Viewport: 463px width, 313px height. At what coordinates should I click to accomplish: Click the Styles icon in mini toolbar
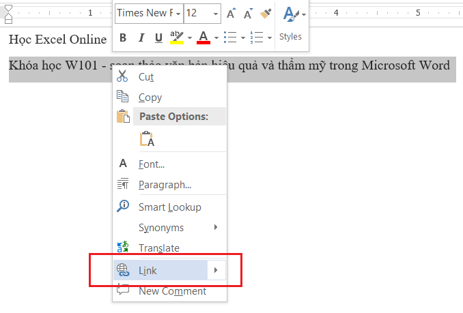pos(292,23)
